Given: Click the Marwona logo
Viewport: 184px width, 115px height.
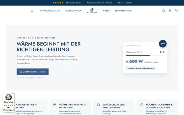Looking at the screenshot, I should coord(92,11).
